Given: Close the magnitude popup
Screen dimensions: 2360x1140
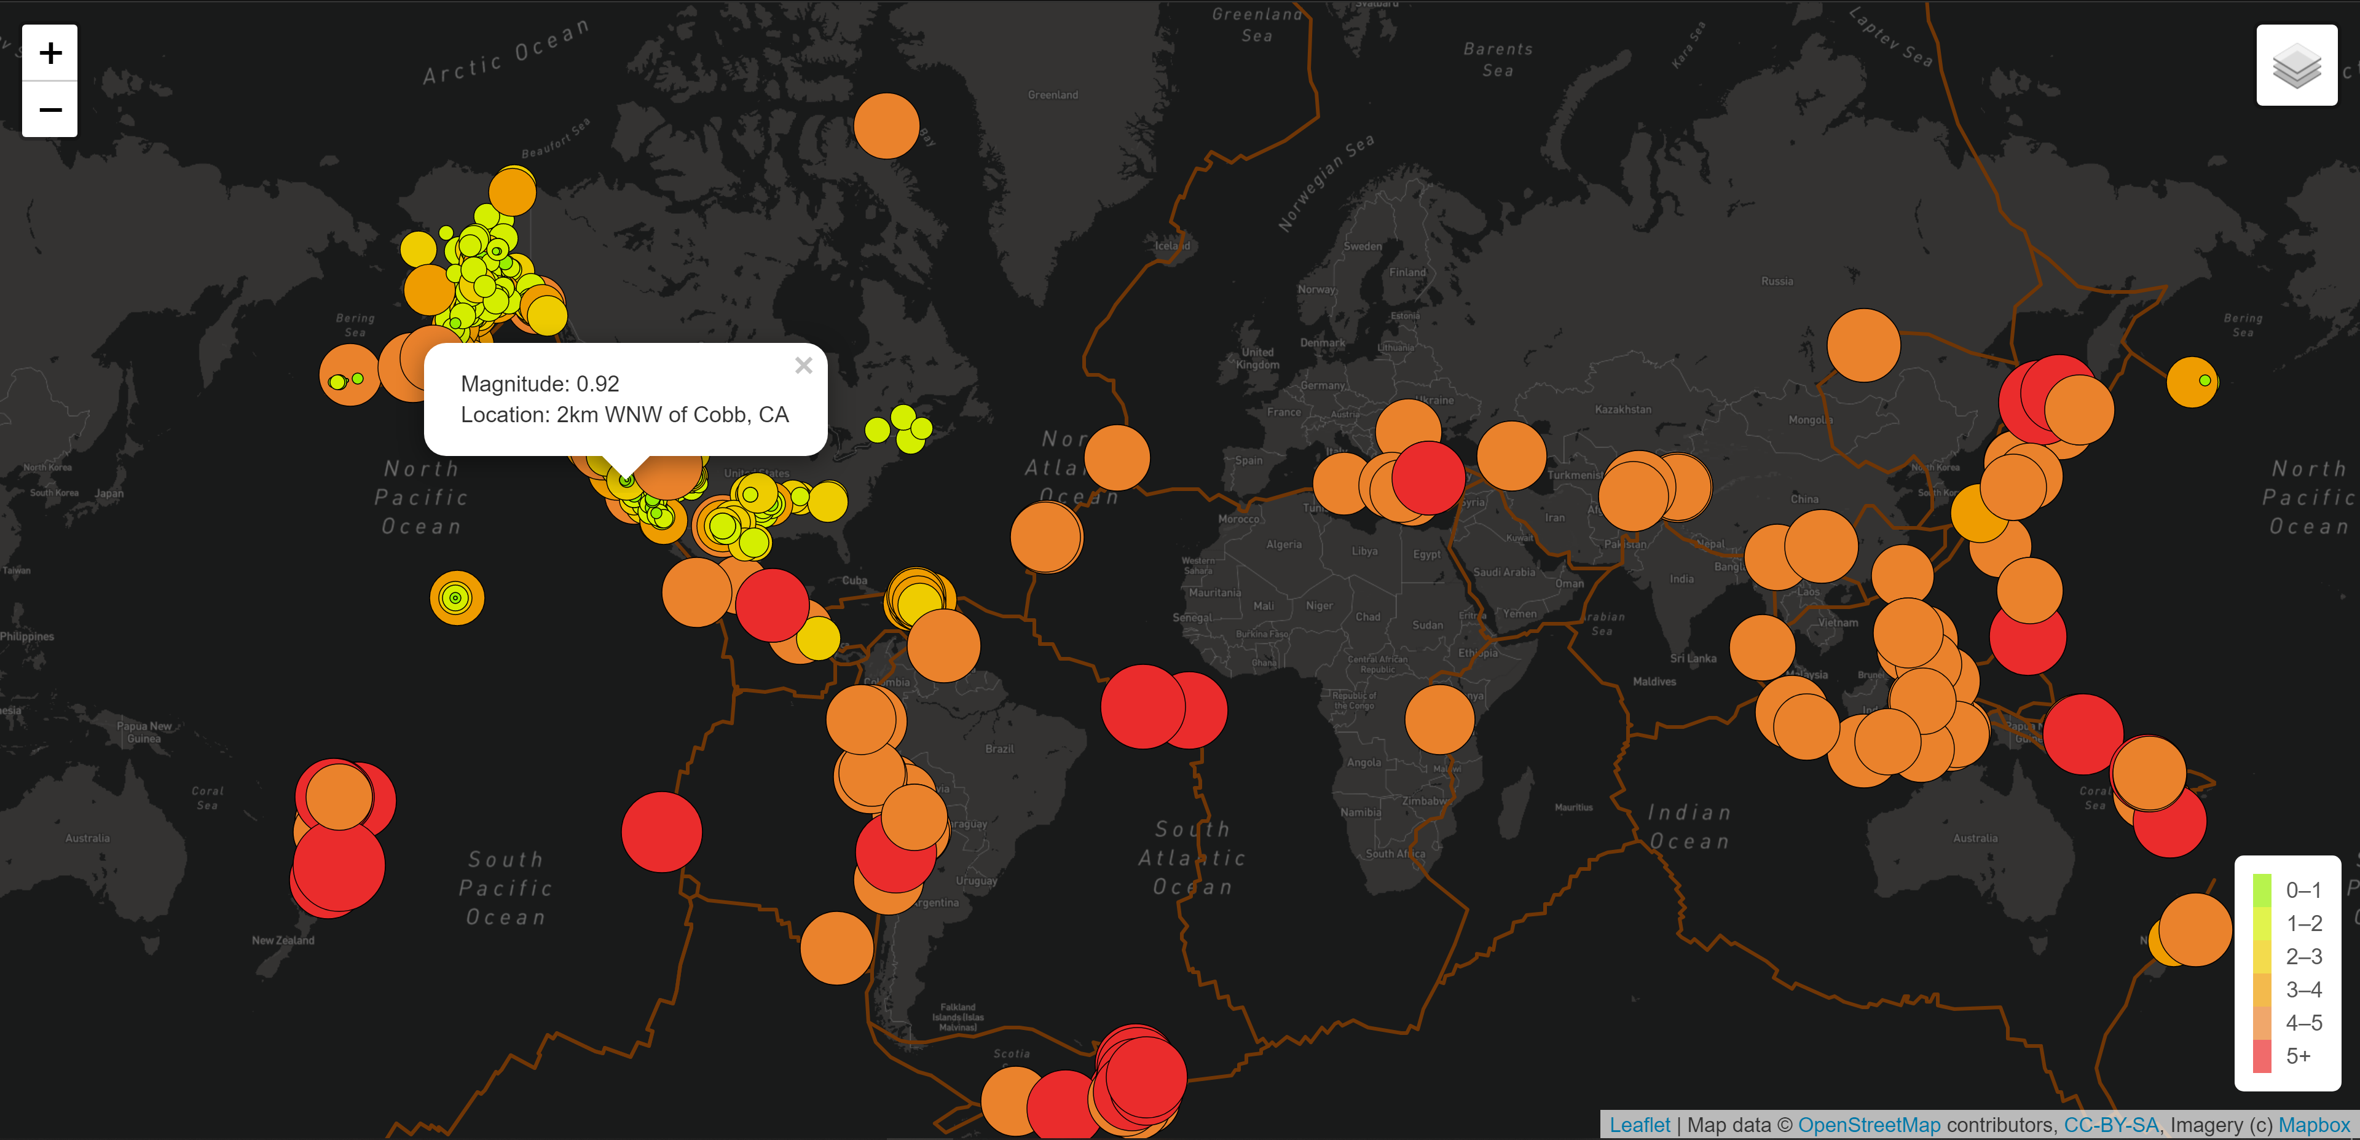Looking at the screenshot, I should [803, 366].
